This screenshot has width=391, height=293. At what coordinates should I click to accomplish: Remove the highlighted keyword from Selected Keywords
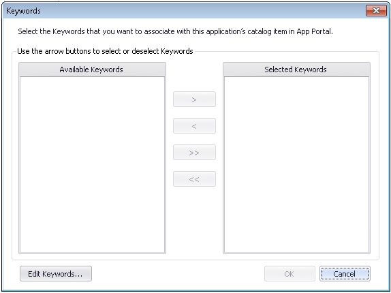tap(194, 125)
